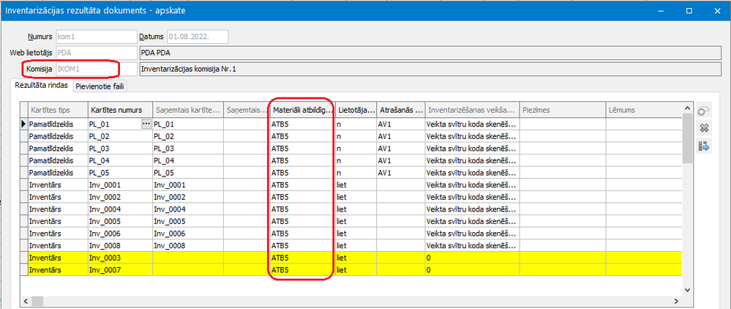Click ATB5 cell in Inv_0007 row
Image resolution: width=731 pixels, height=309 pixels.
[x=302, y=269]
